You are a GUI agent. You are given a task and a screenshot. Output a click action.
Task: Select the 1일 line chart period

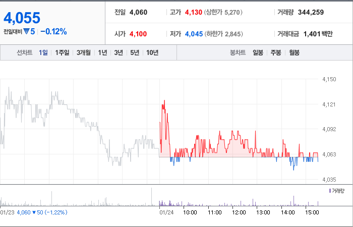point(43,52)
